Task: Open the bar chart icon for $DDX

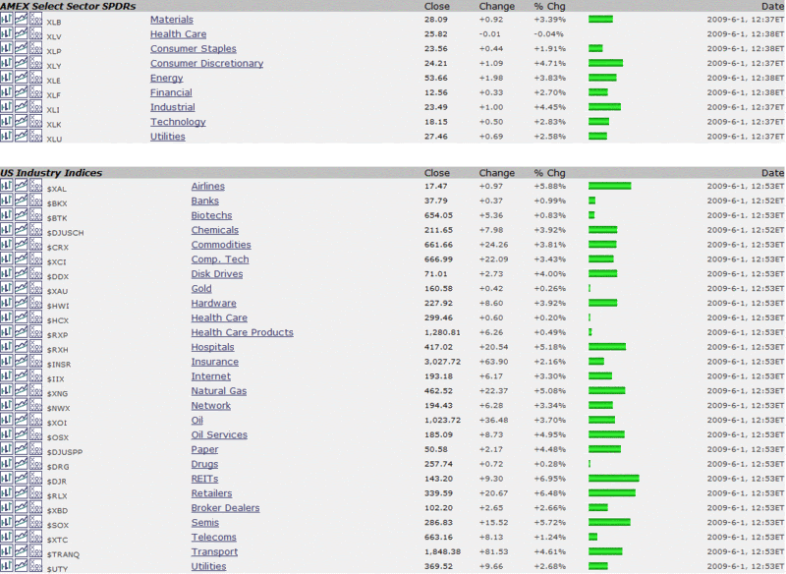Action: 7,272
